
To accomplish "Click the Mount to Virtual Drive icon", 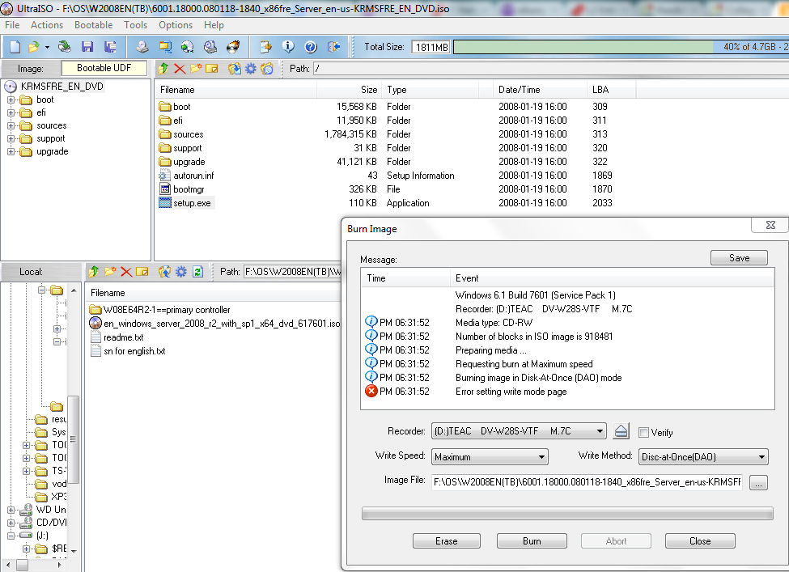I will tap(210, 47).
